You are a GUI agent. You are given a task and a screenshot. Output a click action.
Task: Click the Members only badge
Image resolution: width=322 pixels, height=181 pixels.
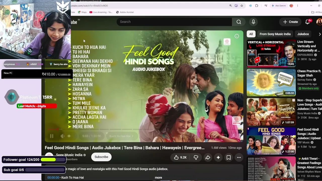click(x=308, y=88)
